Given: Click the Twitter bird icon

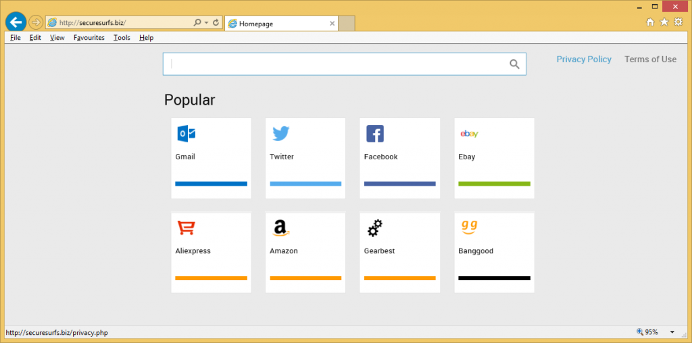Looking at the screenshot, I should point(281,134).
